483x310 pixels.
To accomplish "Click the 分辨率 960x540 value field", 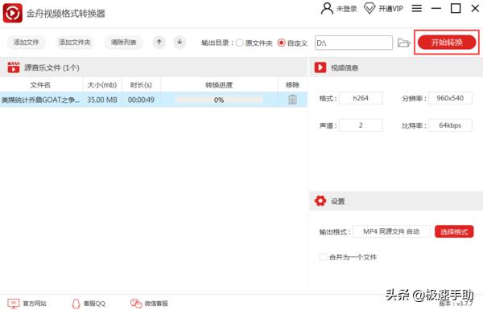I will (450, 98).
